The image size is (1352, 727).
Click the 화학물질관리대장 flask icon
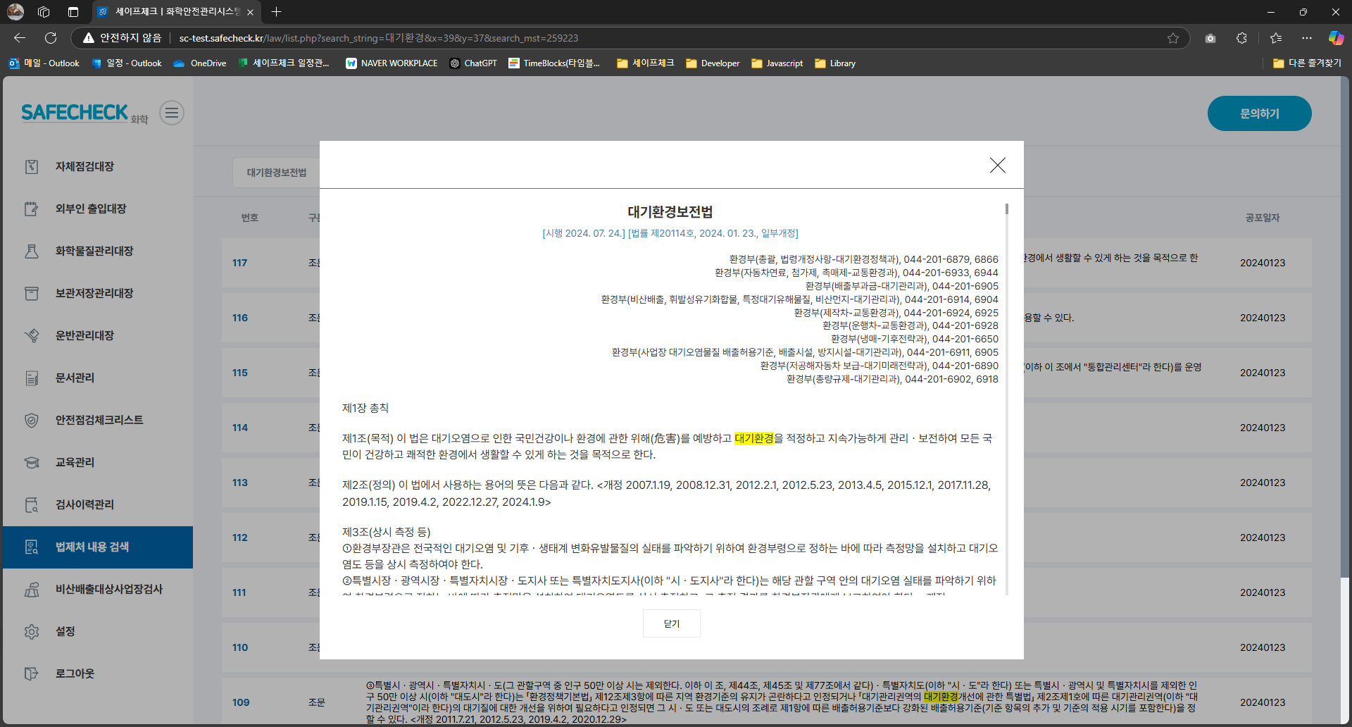coord(32,251)
